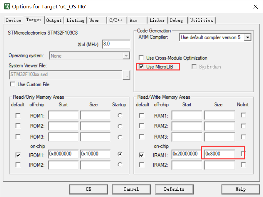
Task: Switch to the Device tab
Action: [13, 20]
